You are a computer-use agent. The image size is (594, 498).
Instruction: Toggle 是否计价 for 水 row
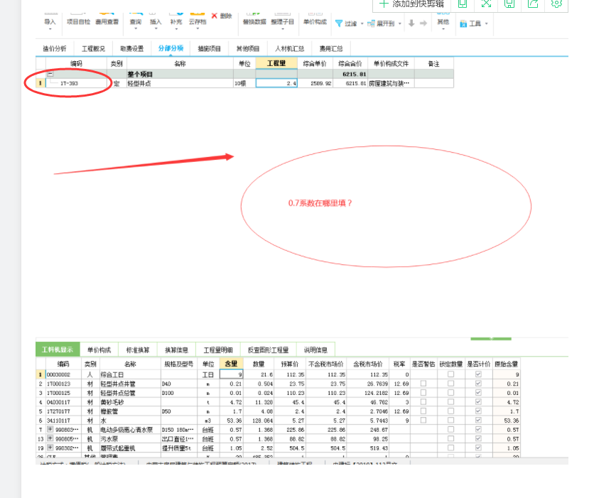point(478,420)
